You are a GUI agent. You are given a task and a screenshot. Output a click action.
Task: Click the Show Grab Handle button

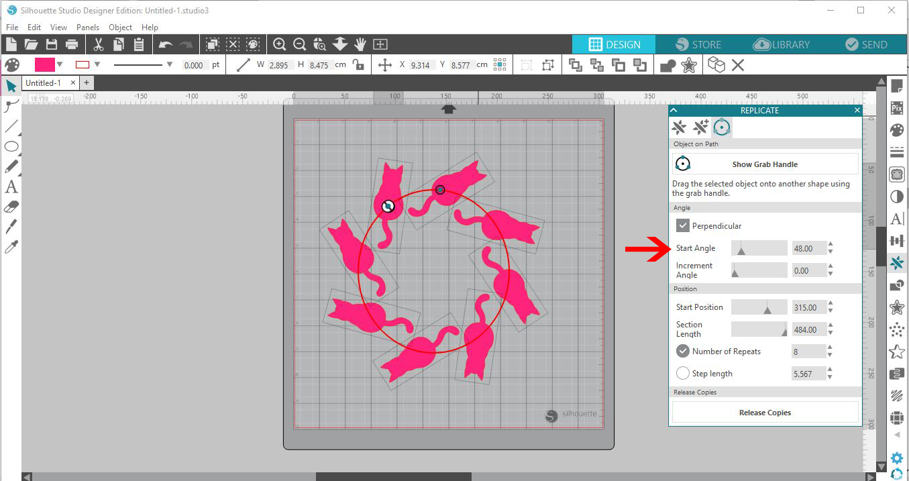765,164
